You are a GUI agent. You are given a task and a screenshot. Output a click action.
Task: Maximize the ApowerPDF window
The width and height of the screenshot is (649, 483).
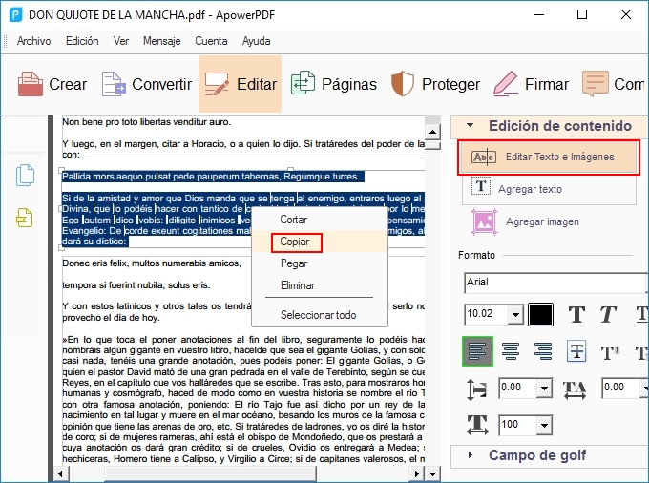tap(582, 15)
